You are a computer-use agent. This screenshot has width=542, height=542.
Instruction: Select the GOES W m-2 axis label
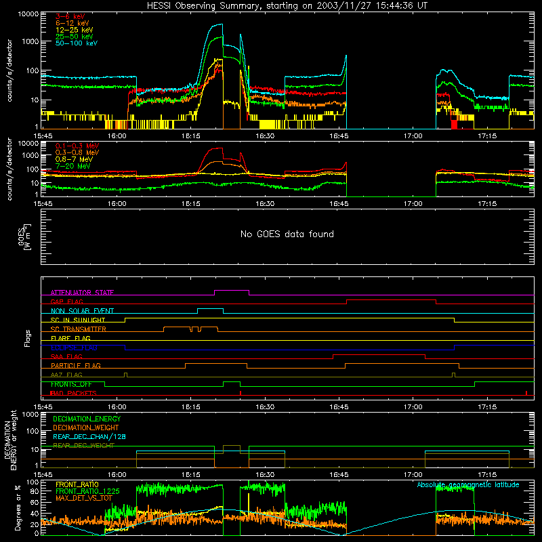tap(25, 237)
